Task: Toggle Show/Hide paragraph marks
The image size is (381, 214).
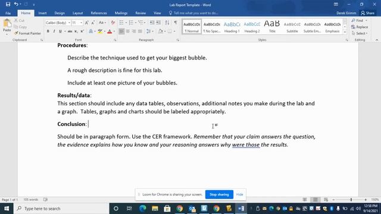Action: [x=176, y=23]
